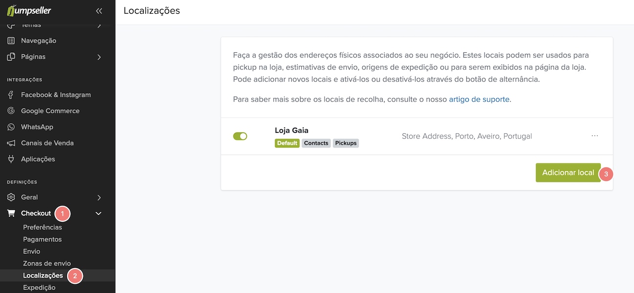Open Zonas de envio
This screenshot has height=293, width=634.
pyautogui.click(x=47, y=264)
